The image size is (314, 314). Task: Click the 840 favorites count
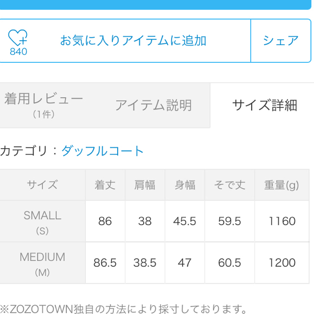click(x=19, y=52)
